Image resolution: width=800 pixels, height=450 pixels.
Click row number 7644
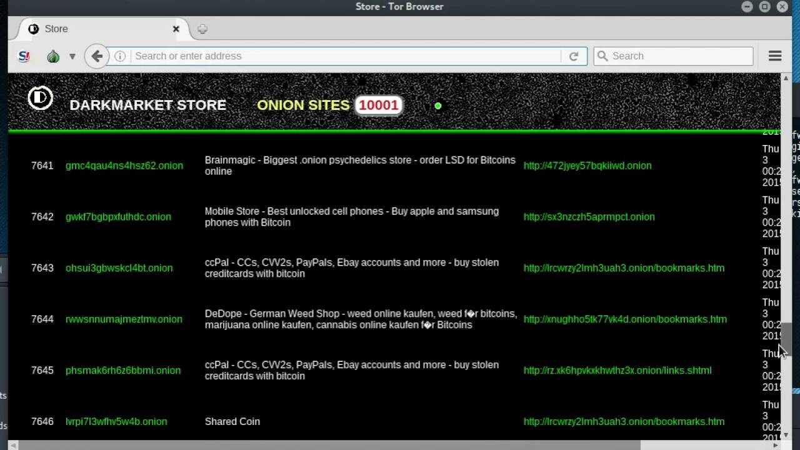(42, 319)
